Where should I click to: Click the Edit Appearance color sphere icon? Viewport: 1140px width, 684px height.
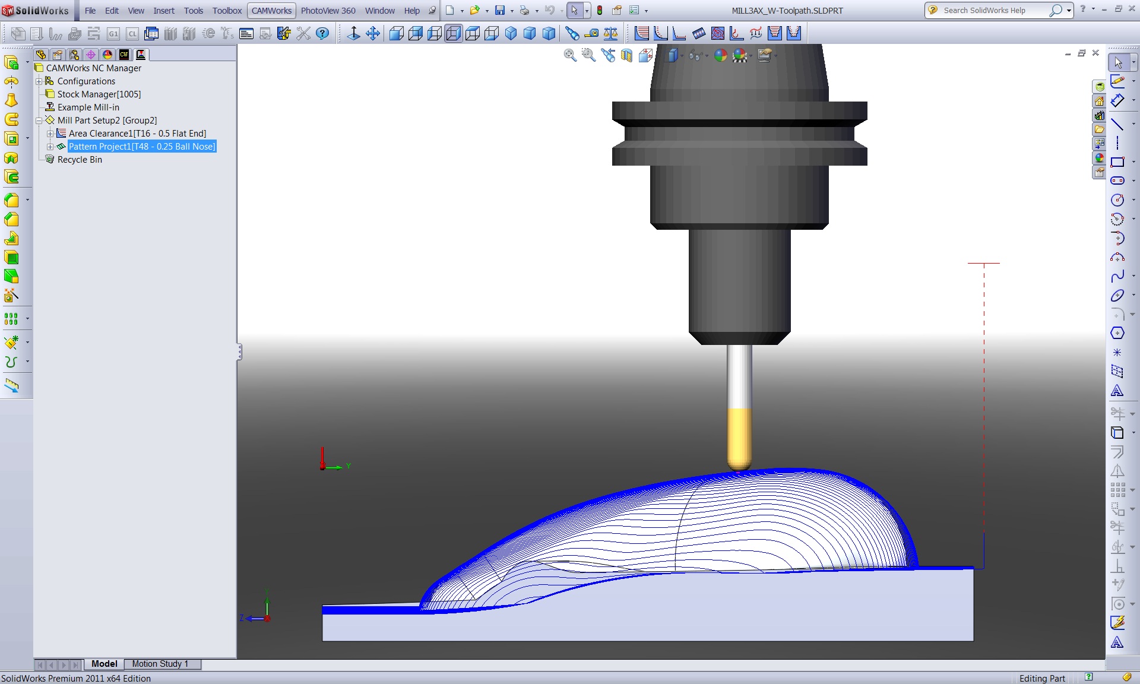(x=721, y=55)
